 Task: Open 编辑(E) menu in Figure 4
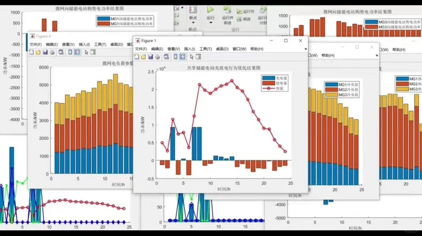(x=52, y=44)
